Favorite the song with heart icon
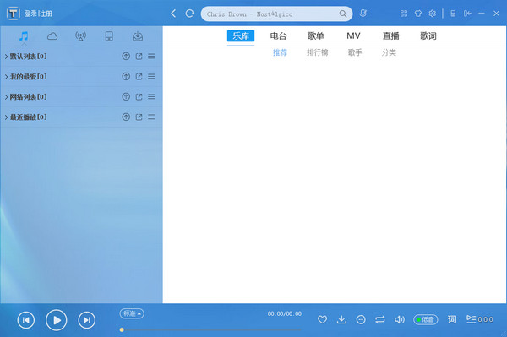This screenshot has height=337, width=507. (x=322, y=319)
